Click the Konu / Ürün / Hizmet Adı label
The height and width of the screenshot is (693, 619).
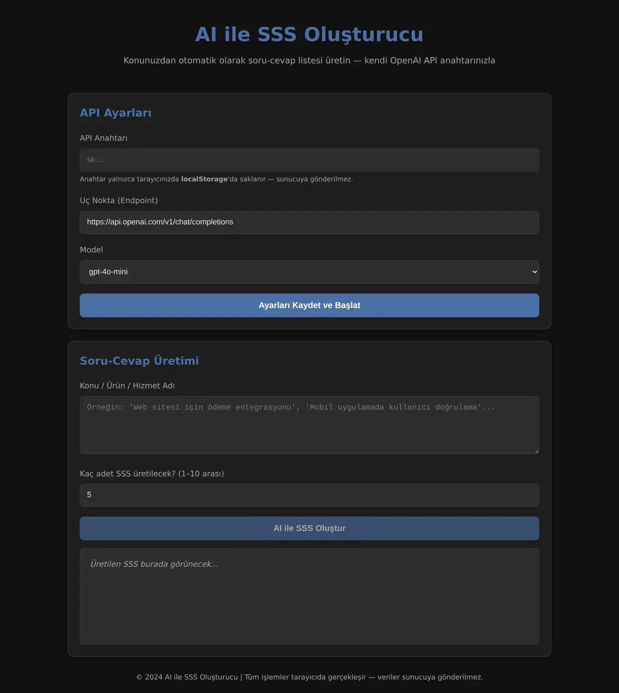click(x=127, y=386)
